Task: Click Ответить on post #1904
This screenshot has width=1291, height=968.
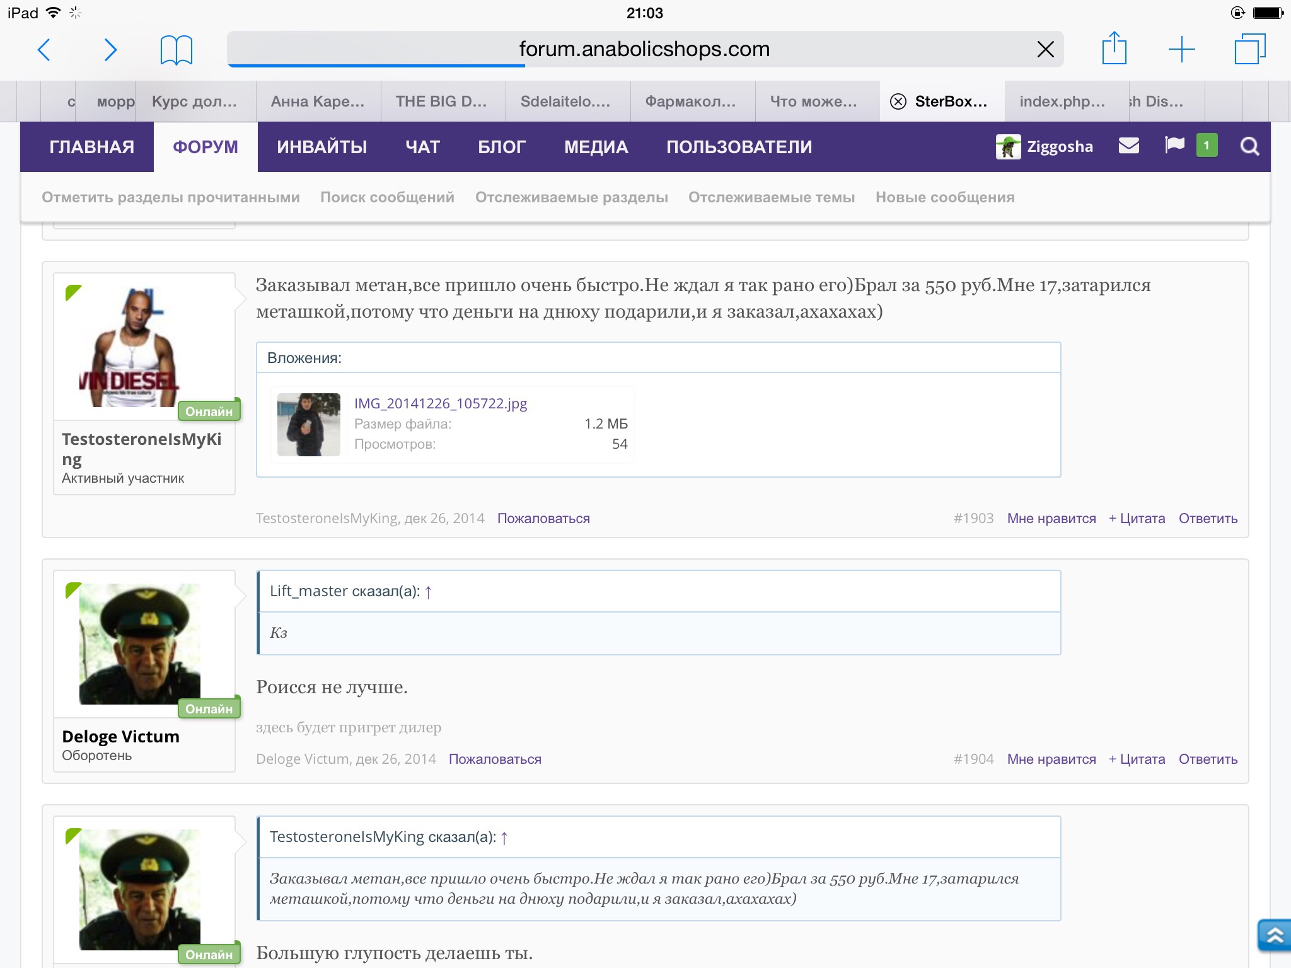Action: [x=1208, y=759]
